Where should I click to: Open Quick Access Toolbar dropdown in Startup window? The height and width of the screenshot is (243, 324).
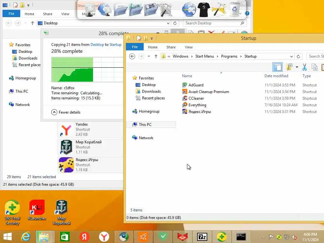(x=152, y=38)
